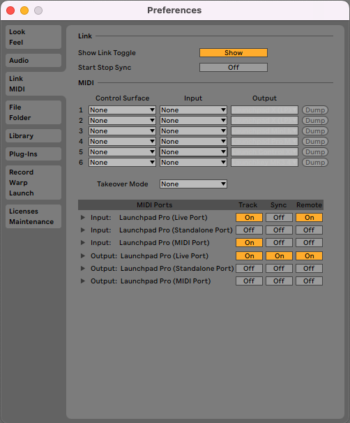350x423 pixels.
Task: Click Dump button for row 3
Action: 315,131
